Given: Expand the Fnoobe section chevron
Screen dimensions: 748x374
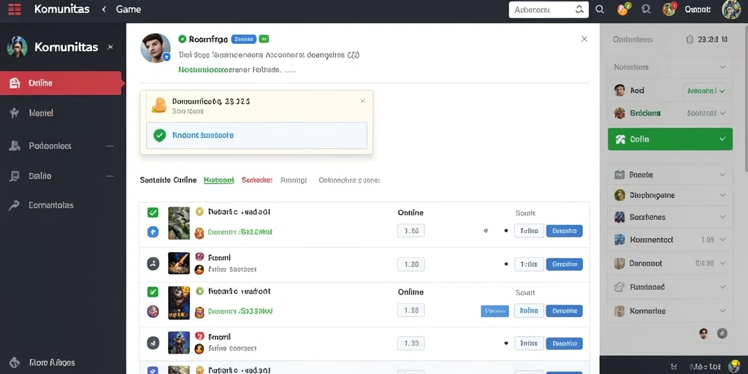Looking at the screenshot, I should click(722, 175).
